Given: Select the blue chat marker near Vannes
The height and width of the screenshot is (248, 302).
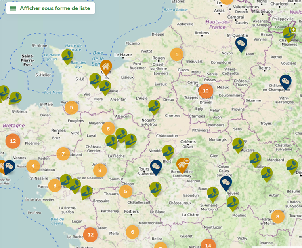Looking at the screenshot, I should [9, 167].
